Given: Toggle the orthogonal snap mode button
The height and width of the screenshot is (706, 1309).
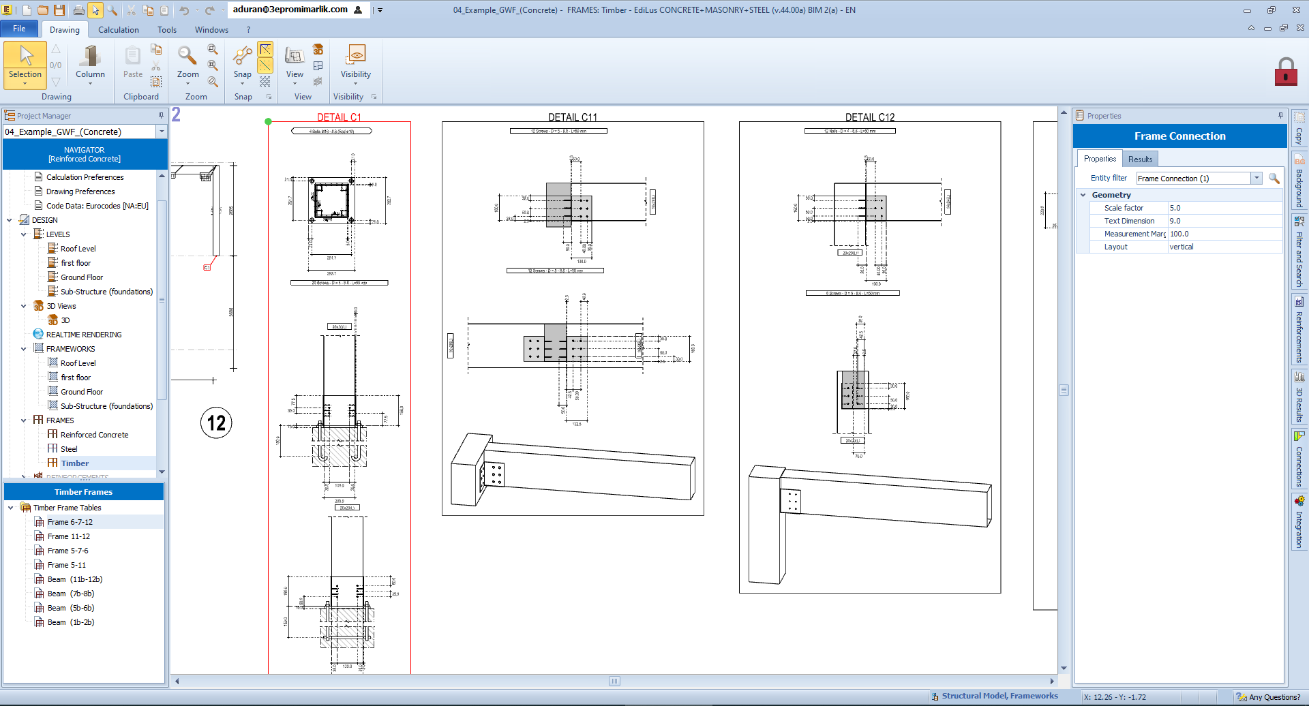Looking at the screenshot, I should pyautogui.click(x=265, y=49).
